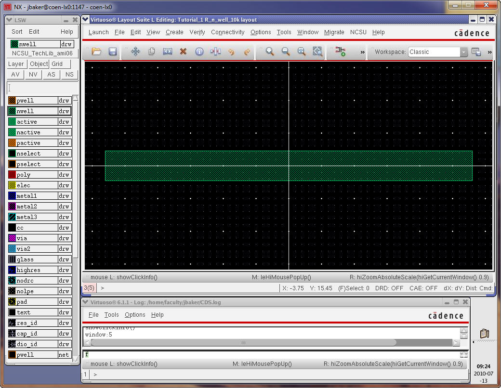Screen dimensions: 501x388
Task: Click the Undo arrow icon
Action: 231,52
